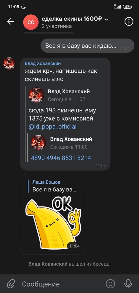Viewport: 139px width, 293px height.
Task: Open the @id_popa_official mention link
Action: click(x=53, y=127)
